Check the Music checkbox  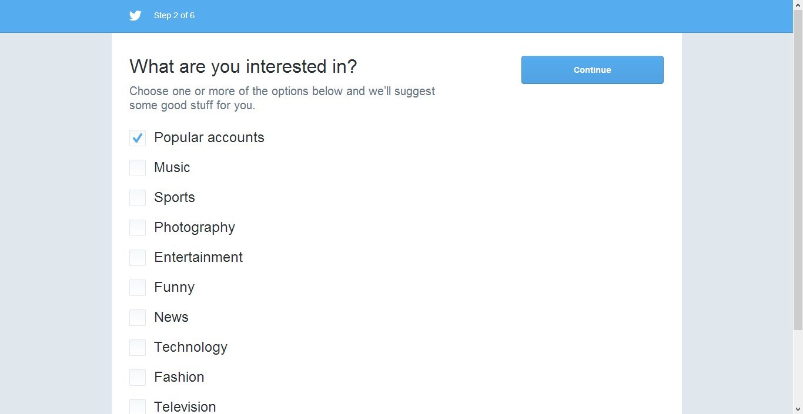(x=137, y=168)
